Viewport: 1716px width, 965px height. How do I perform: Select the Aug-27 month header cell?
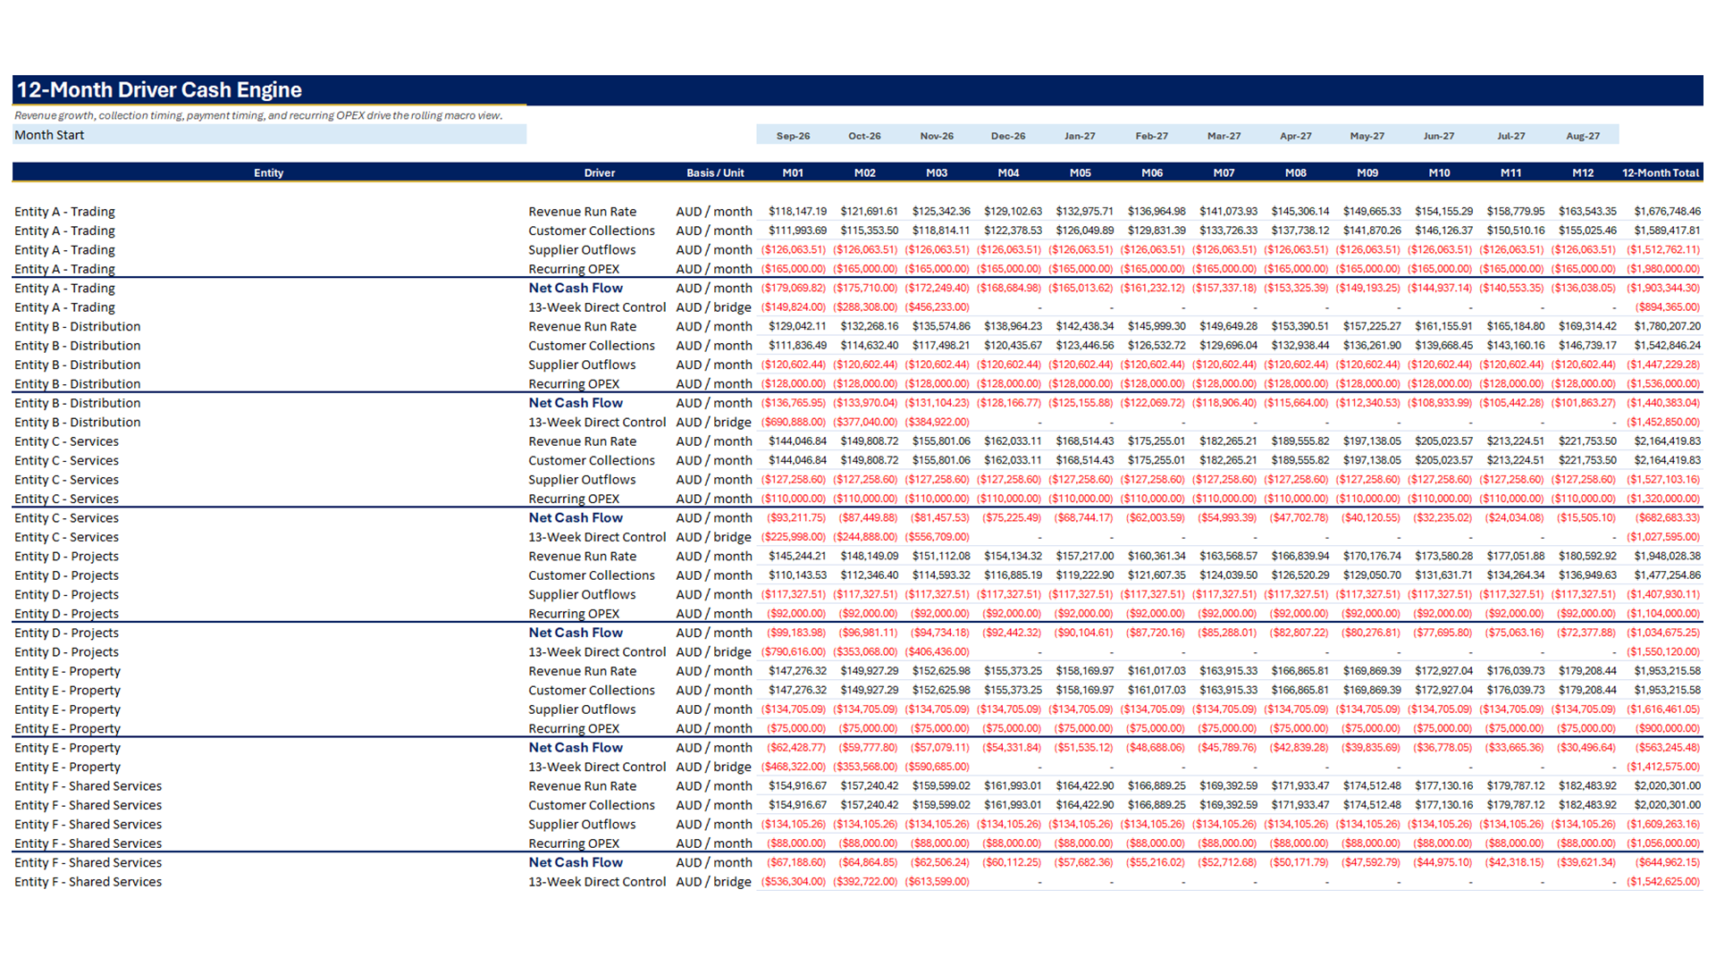1582,136
